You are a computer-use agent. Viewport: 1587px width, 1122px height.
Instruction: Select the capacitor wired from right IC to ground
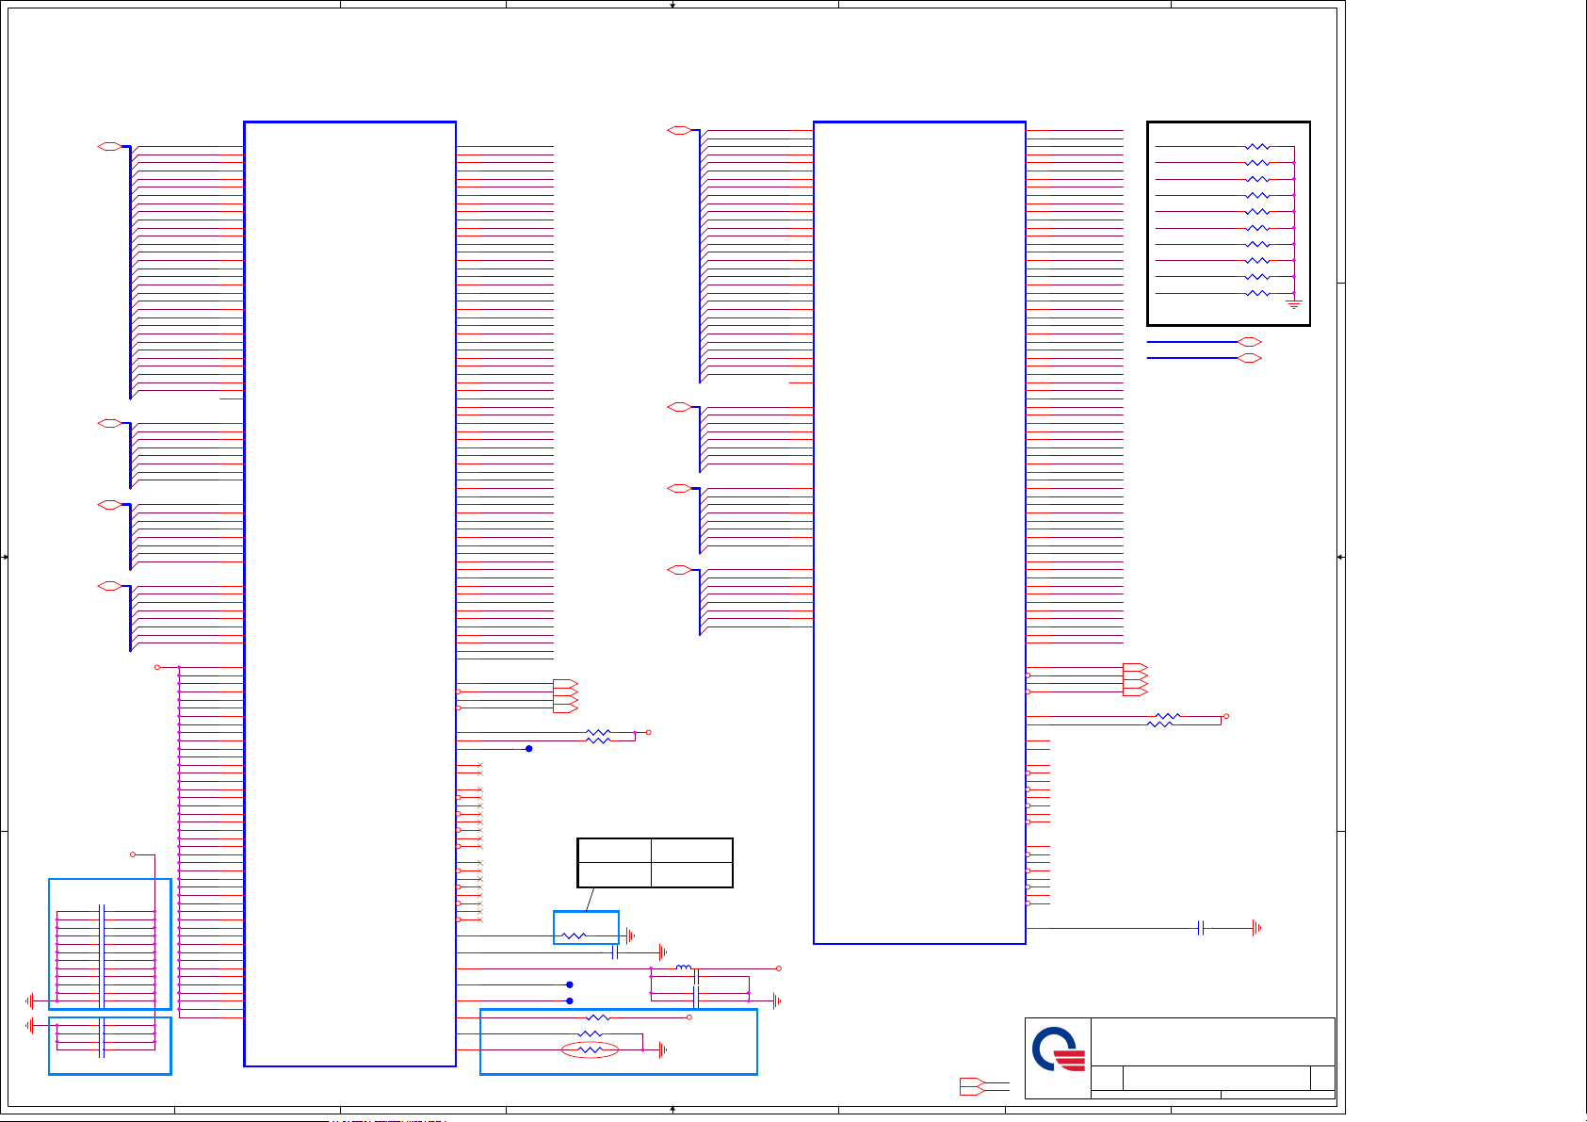tap(1201, 928)
